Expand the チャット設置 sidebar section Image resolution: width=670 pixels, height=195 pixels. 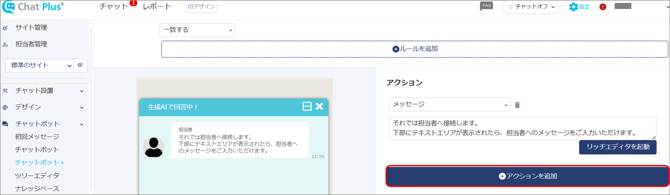click(44, 91)
